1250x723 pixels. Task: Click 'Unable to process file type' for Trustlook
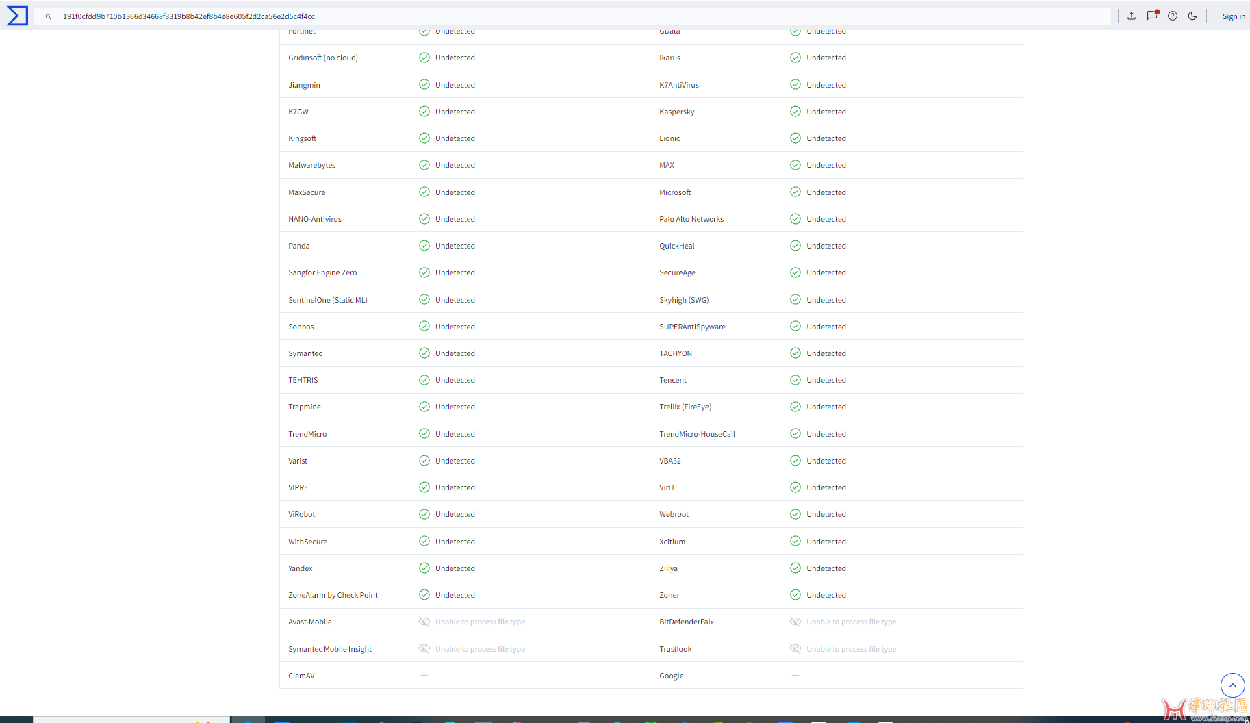click(x=851, y=649)
